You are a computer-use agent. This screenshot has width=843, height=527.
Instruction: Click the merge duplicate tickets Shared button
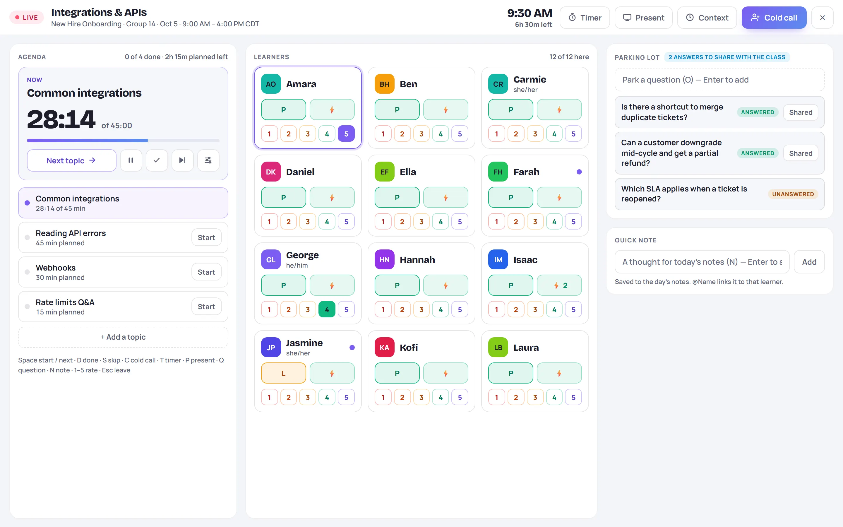(x=801, y=112)
